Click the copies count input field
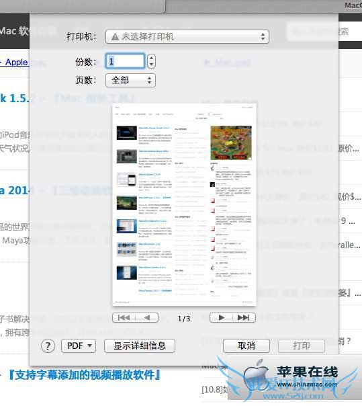Viewport: 362px width, 406px height. point(125,61)
